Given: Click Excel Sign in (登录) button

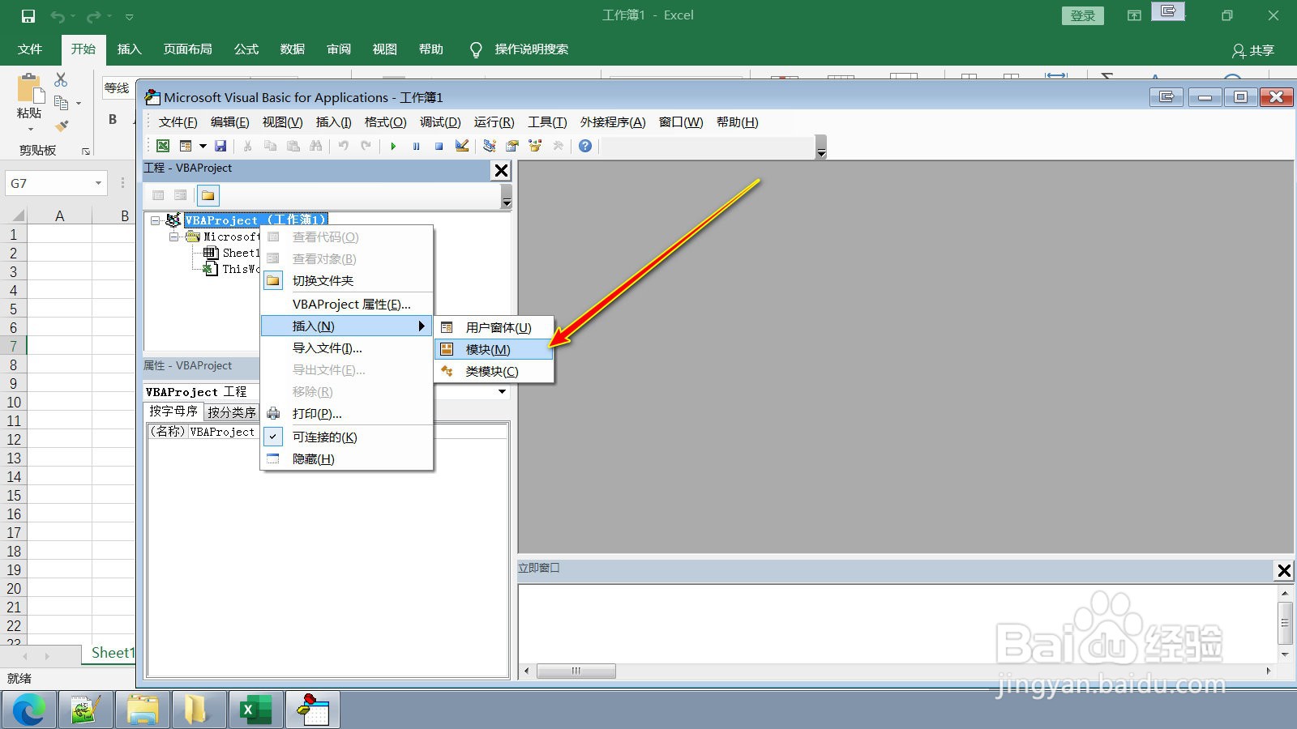Looking at the screenshot, I should [1083, 15].
